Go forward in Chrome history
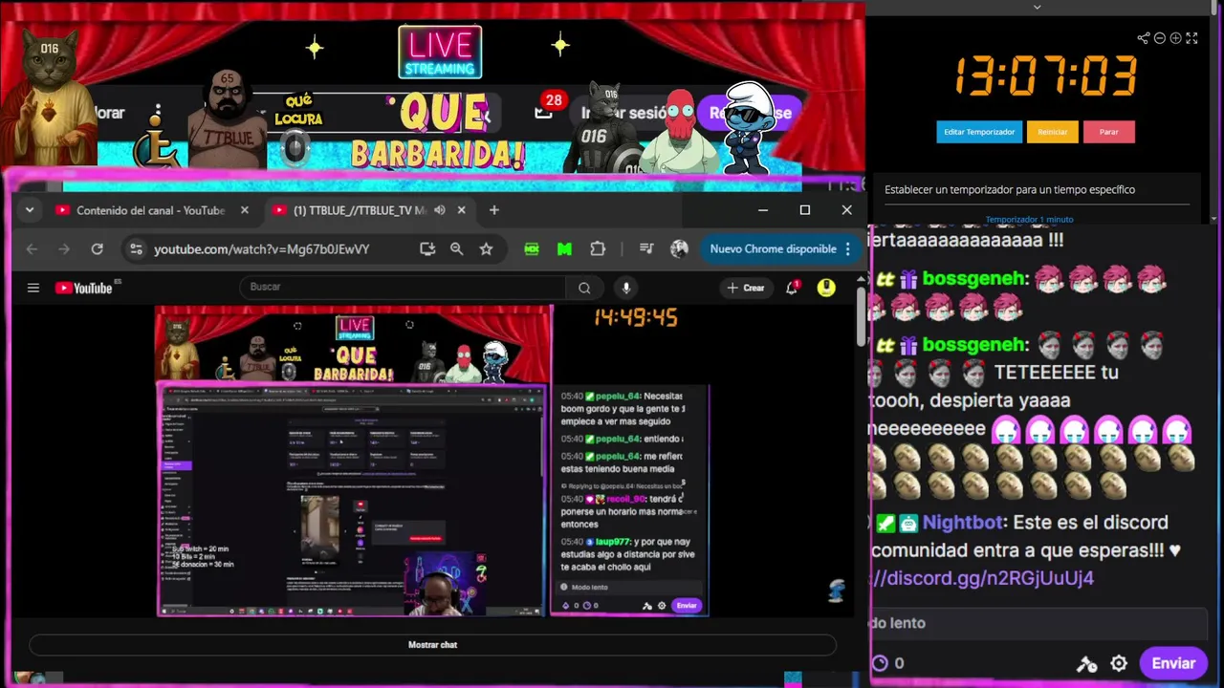Image resolution: width=1224 pixels, height=688 pixels. tap(64, 248)
